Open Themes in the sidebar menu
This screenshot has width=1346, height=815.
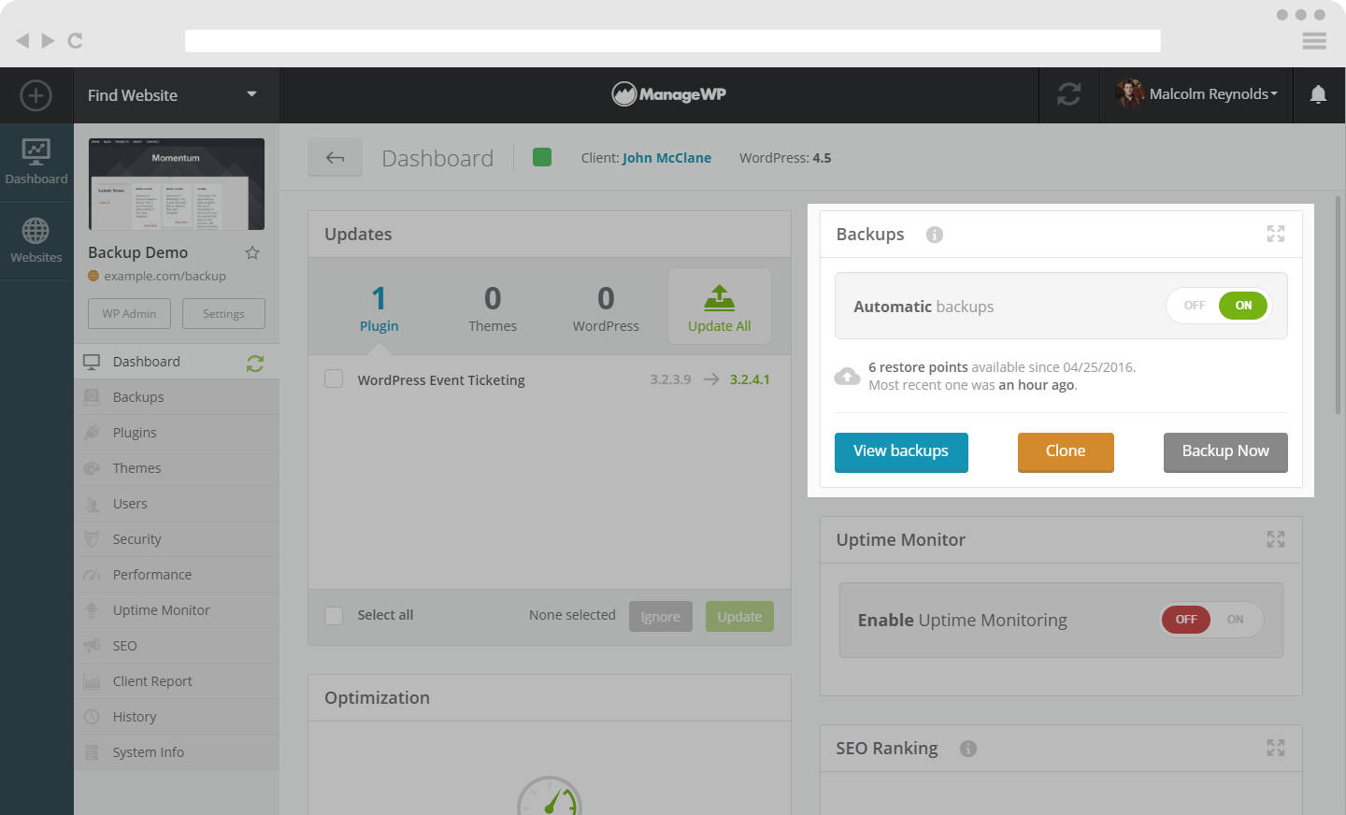click(x=177, y=468)
